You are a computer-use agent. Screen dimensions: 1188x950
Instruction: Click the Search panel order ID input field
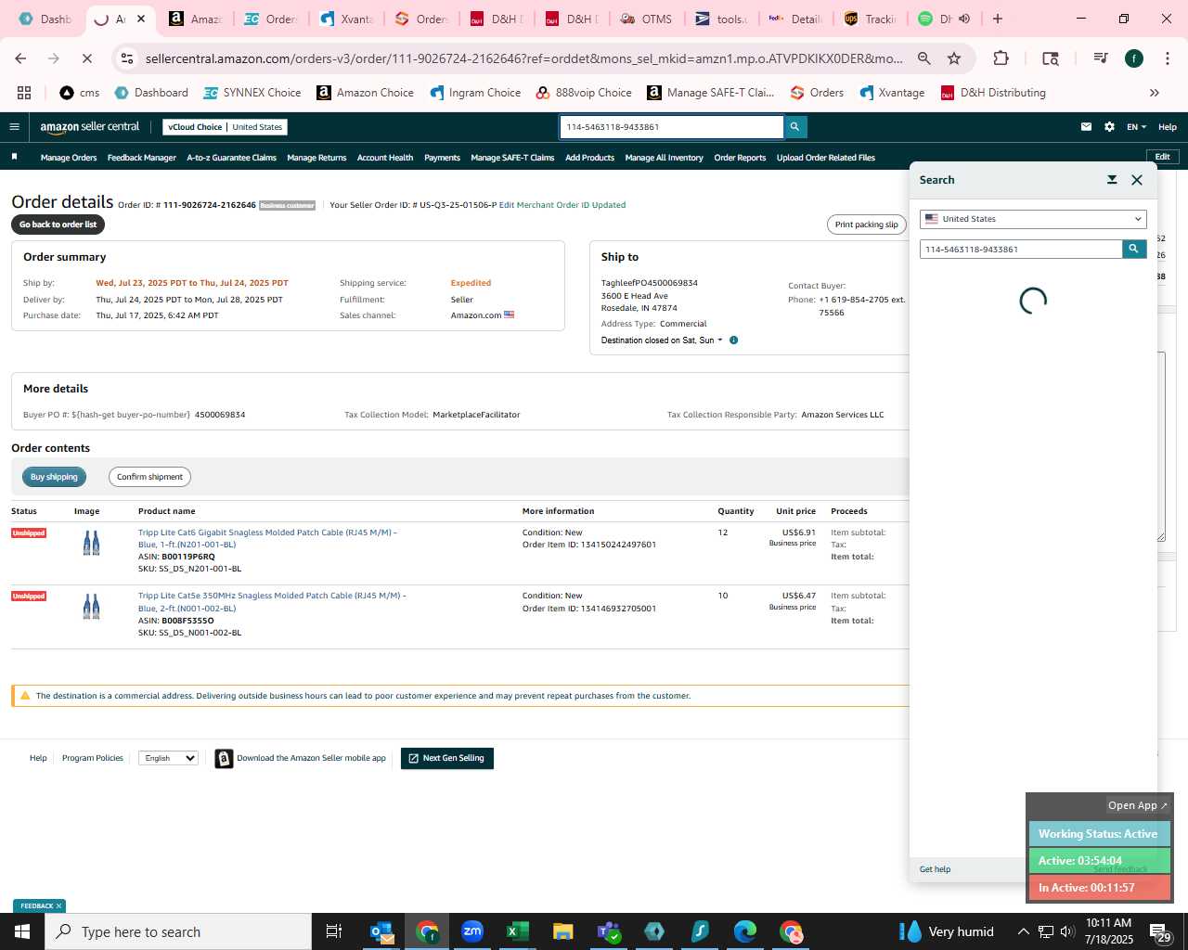tap(1021, 249)
